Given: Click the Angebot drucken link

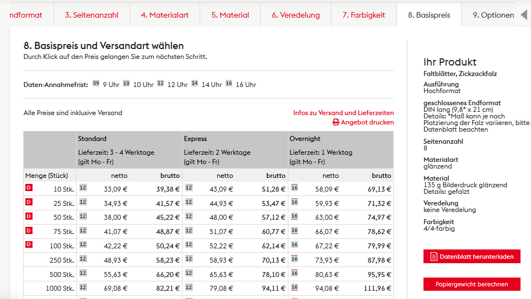Looking at the screenshot, I should click(367, 122).
